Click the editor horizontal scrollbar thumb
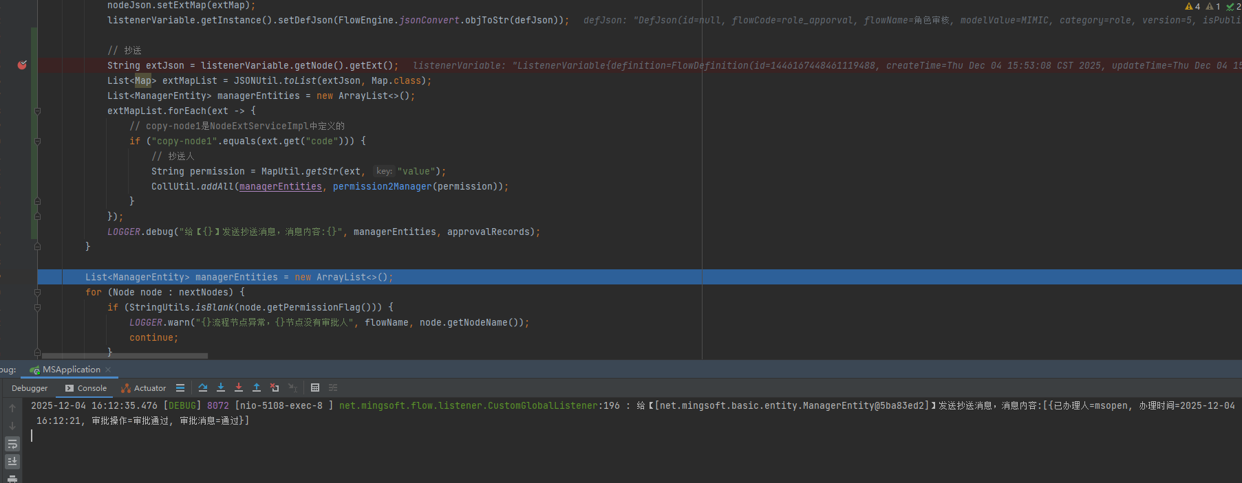 (x=124, y=356)
